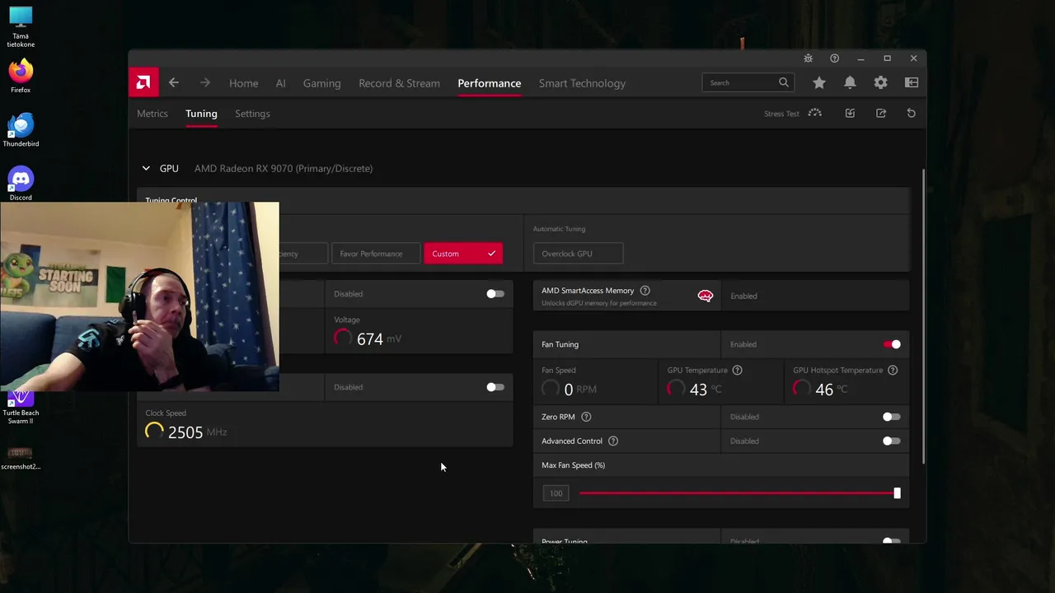Toggle the Power Tuning switch
The width and height of the screenshot is (1055, 593).
891,541
